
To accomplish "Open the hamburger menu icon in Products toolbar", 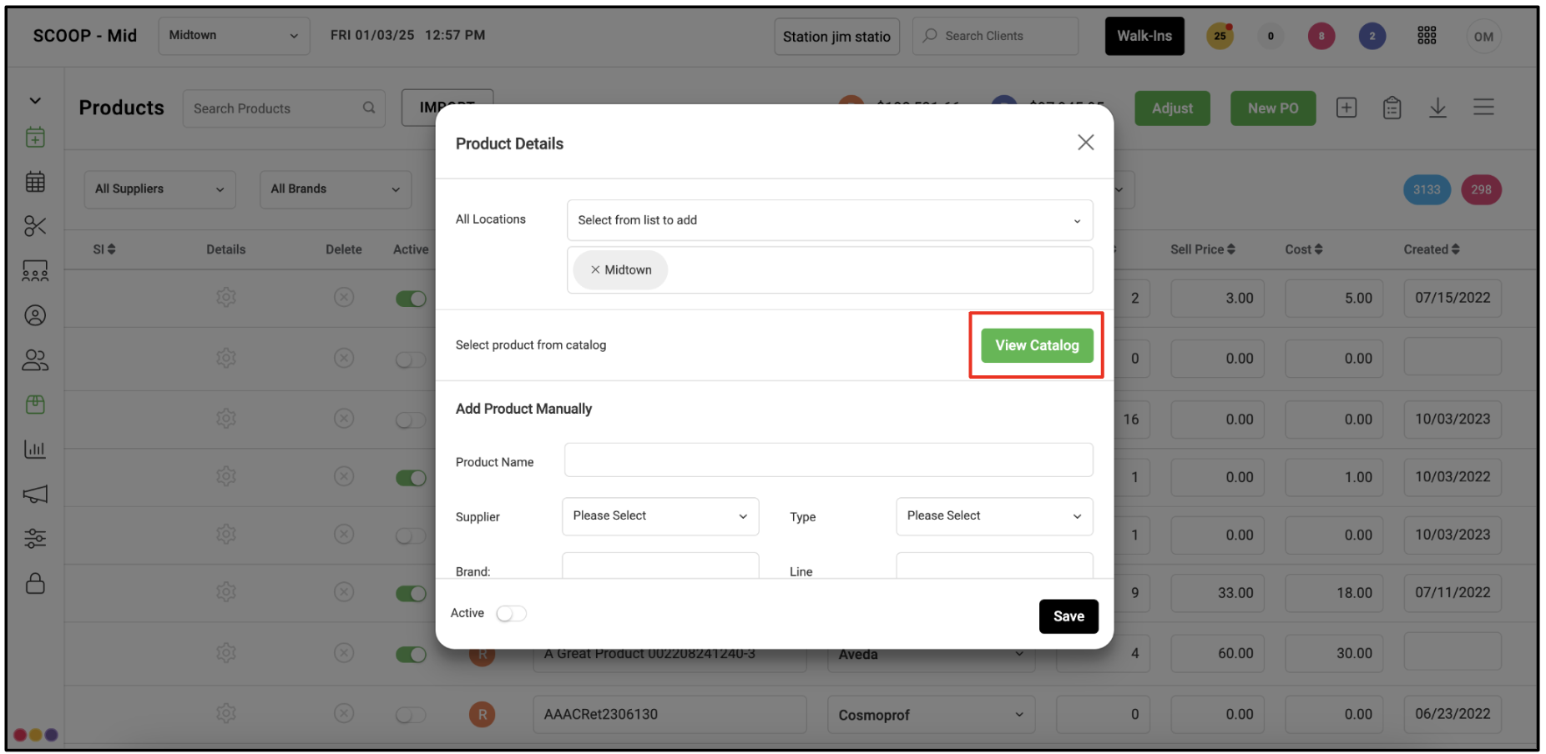I will [x=1483, y=108].
